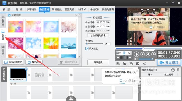Check 下次不再提示 in the preview tooltip
182x101 pixels.
click(151, 27)
